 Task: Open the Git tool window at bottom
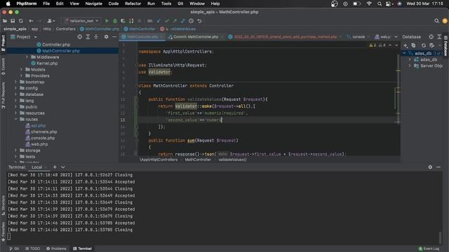14,248
